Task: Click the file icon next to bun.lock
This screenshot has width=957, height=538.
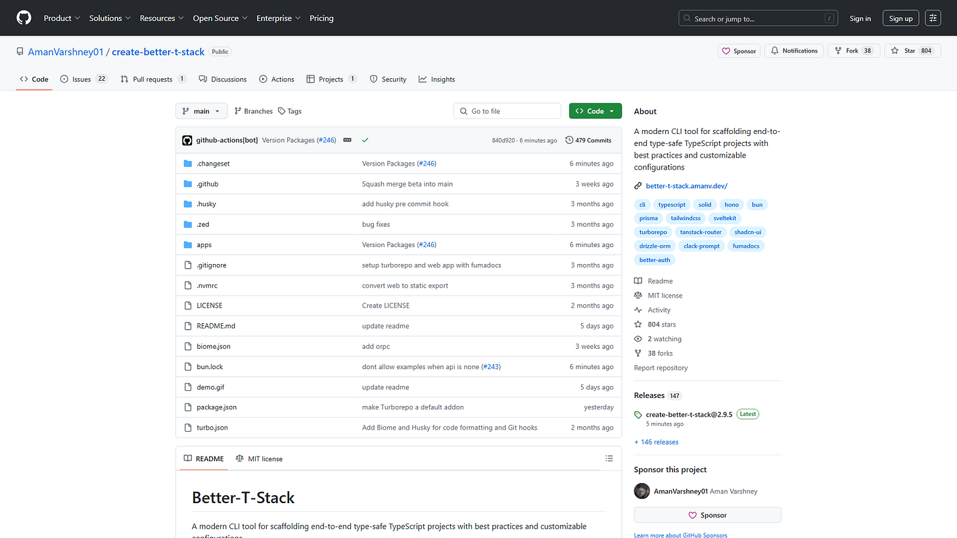Action: pyautogui.click(x=188, y=367)
